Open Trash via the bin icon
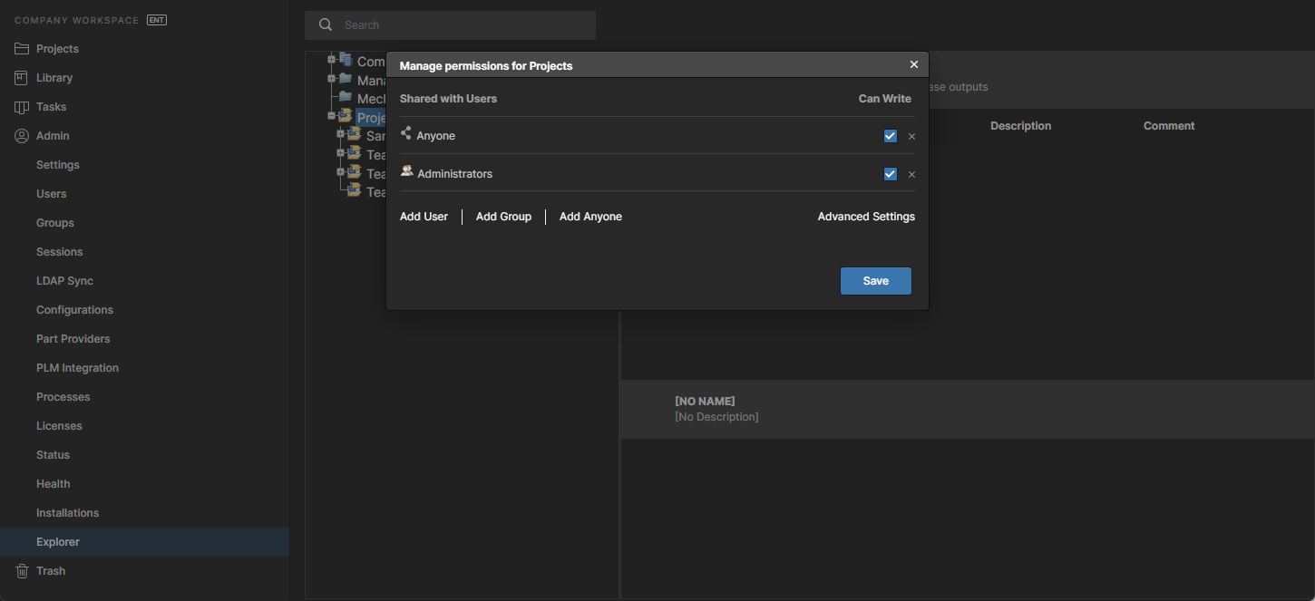Image resolution: width=1315 pixels, height=601 pixels. (22, 571)
